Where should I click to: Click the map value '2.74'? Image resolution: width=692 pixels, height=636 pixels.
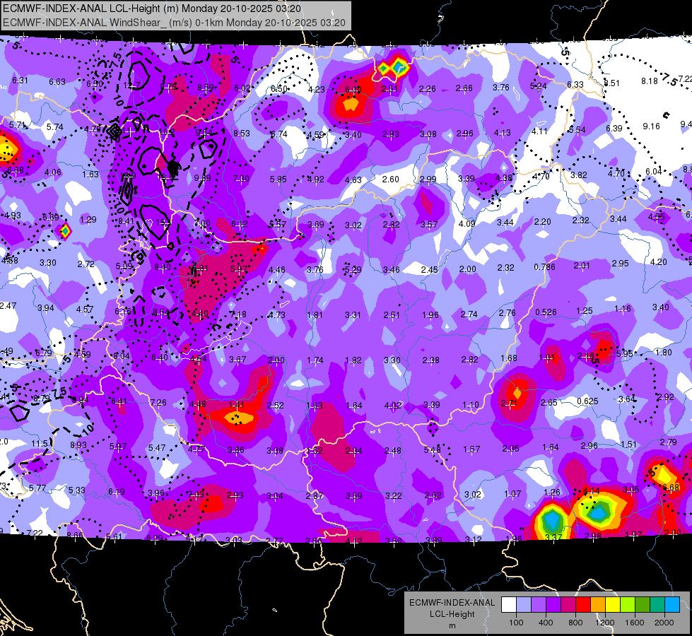[x=469, y=314]
